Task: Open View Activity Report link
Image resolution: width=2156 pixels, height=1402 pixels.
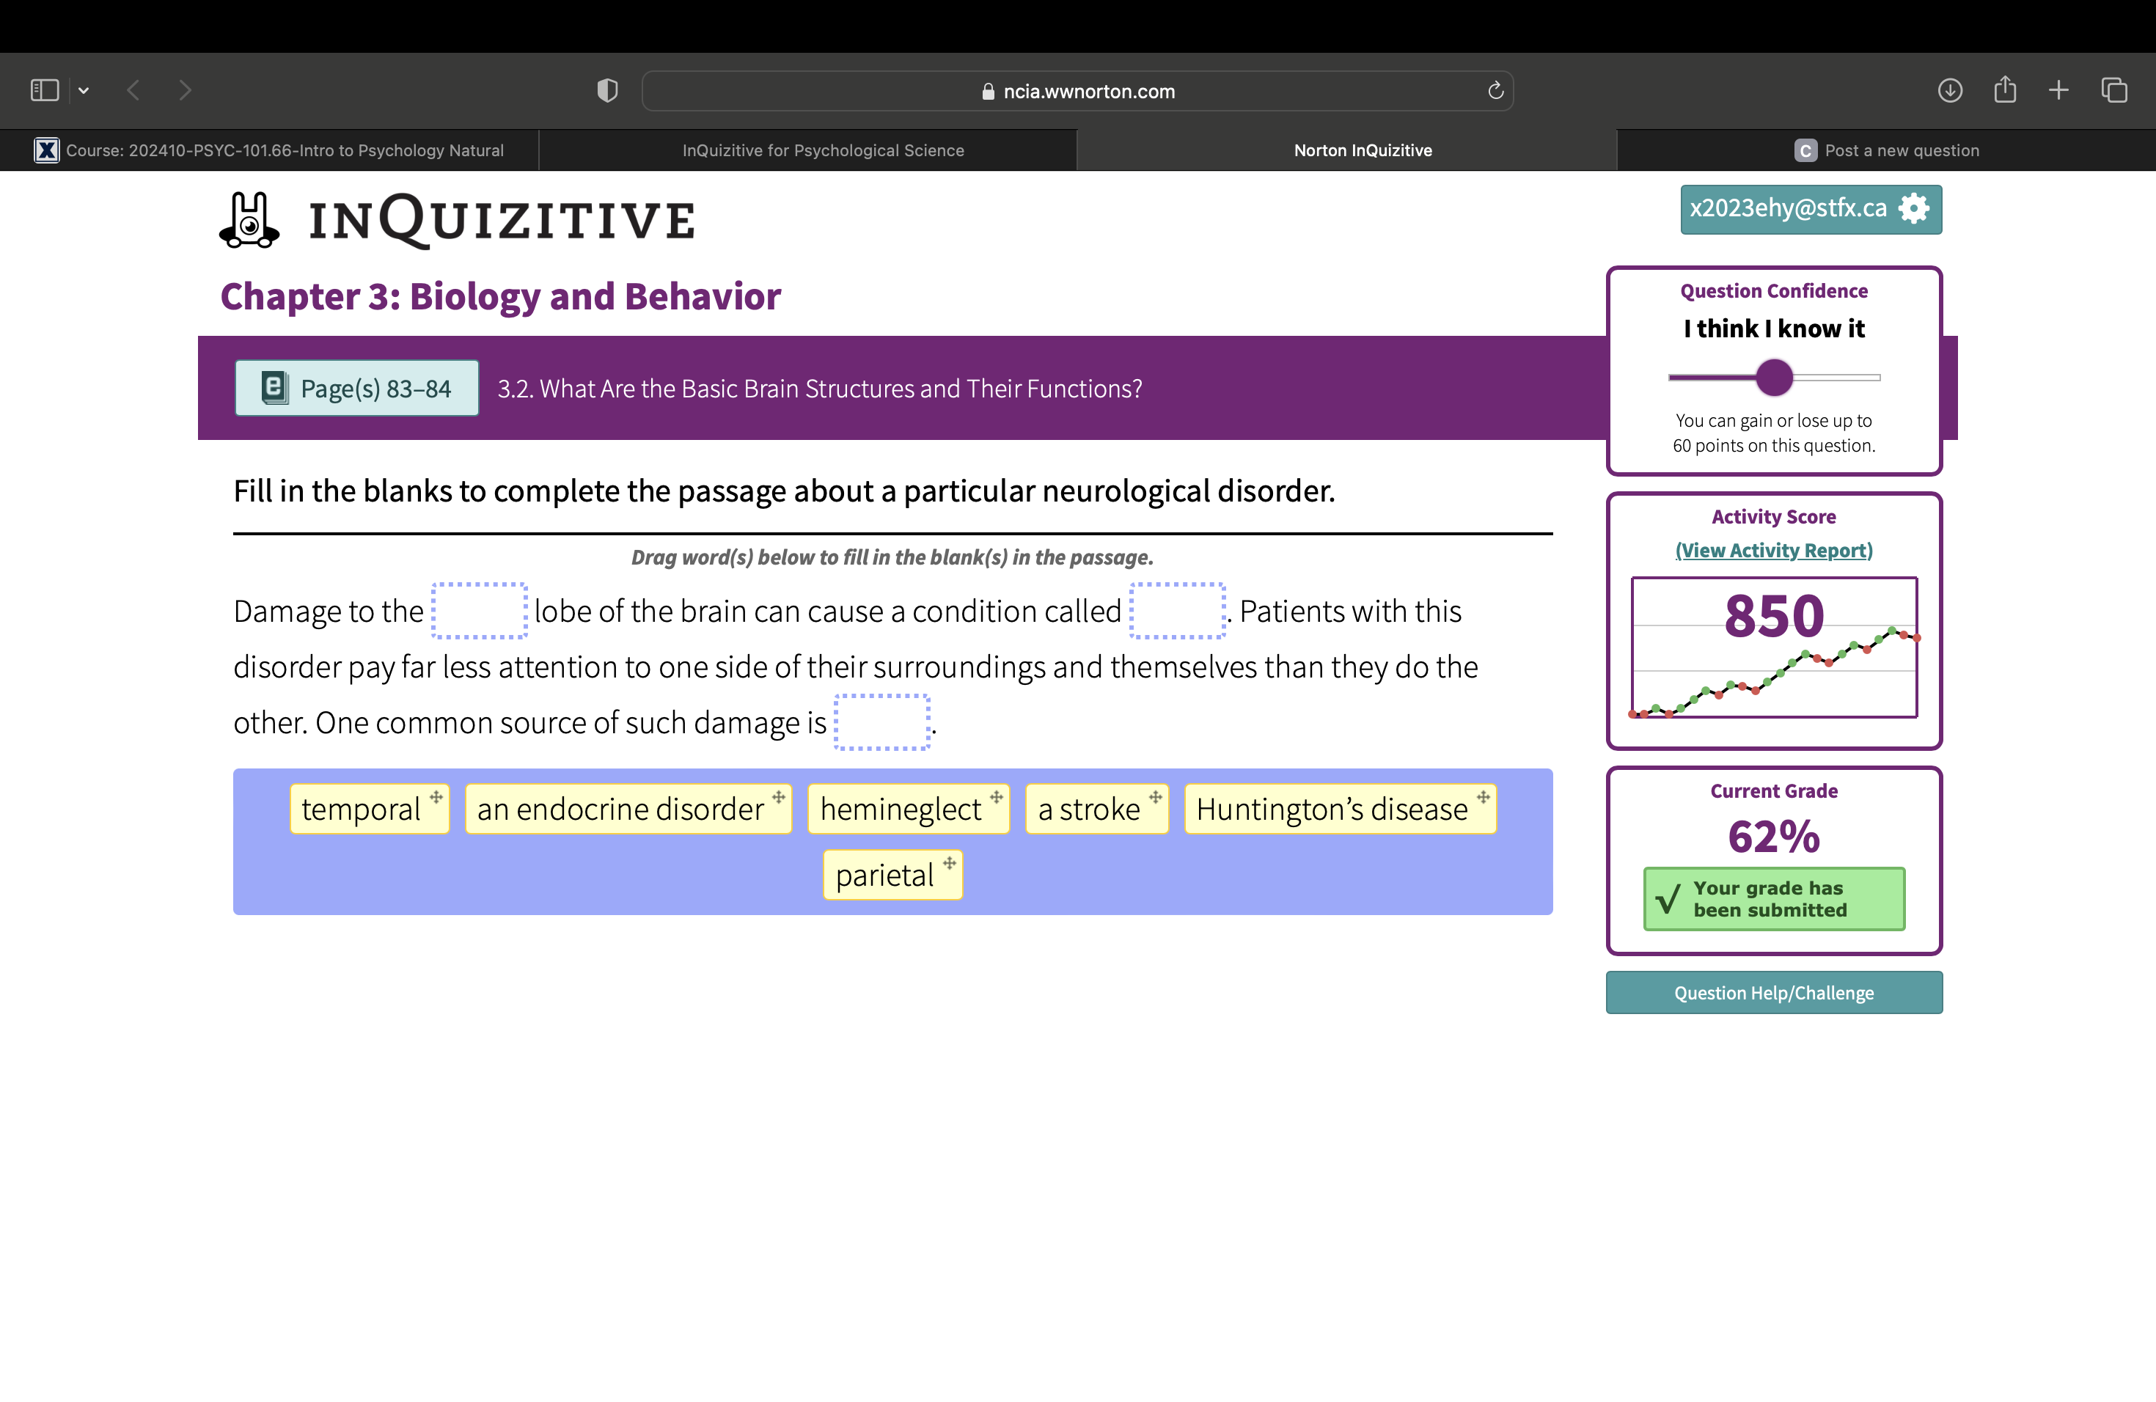Action: (x=1774, y=551)
